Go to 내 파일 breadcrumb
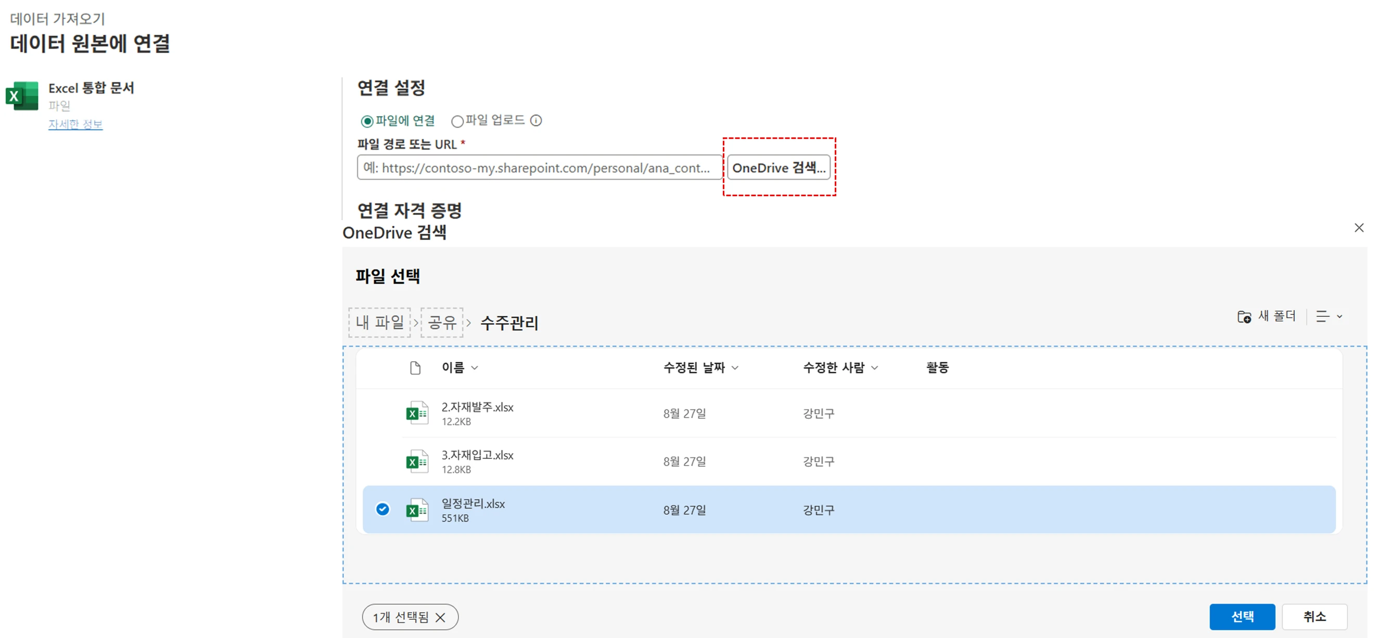 [380, 323]
